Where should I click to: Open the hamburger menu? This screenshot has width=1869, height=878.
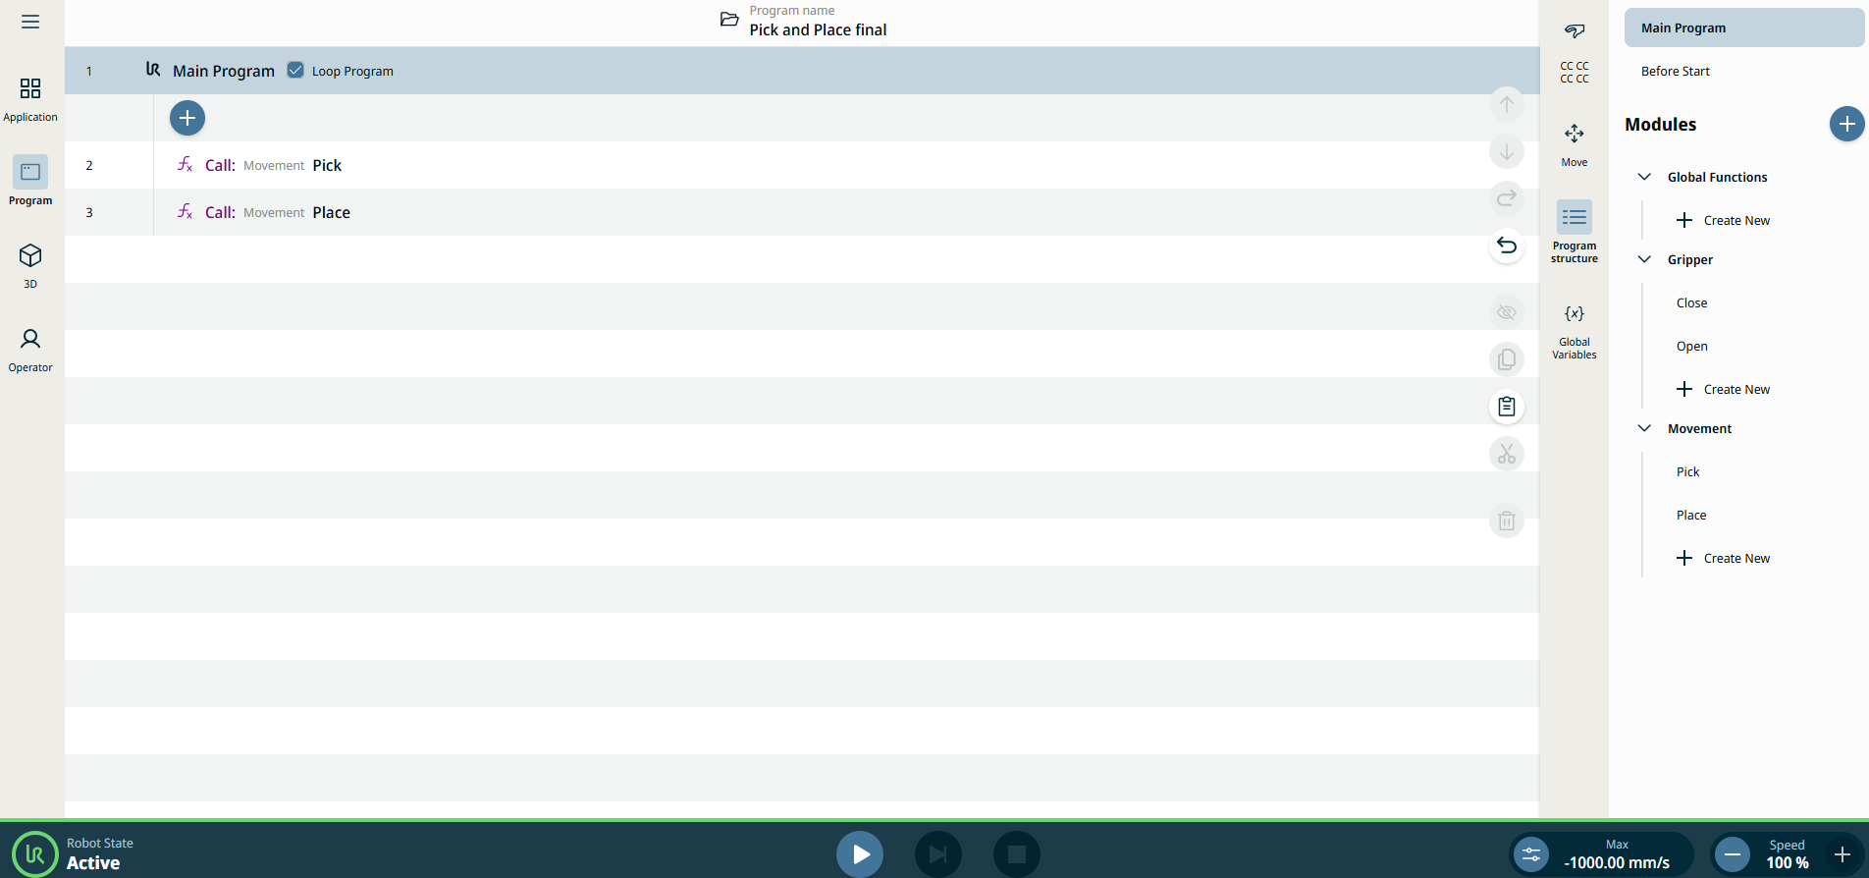[30, 22]
